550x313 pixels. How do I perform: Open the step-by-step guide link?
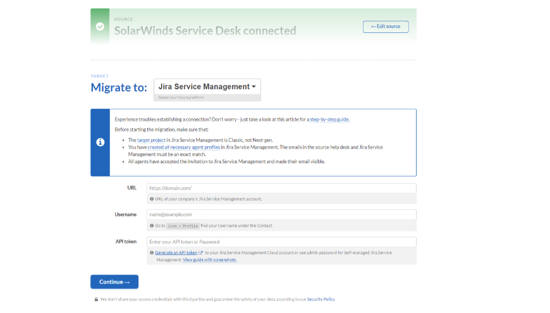click(x=329, y=120)
